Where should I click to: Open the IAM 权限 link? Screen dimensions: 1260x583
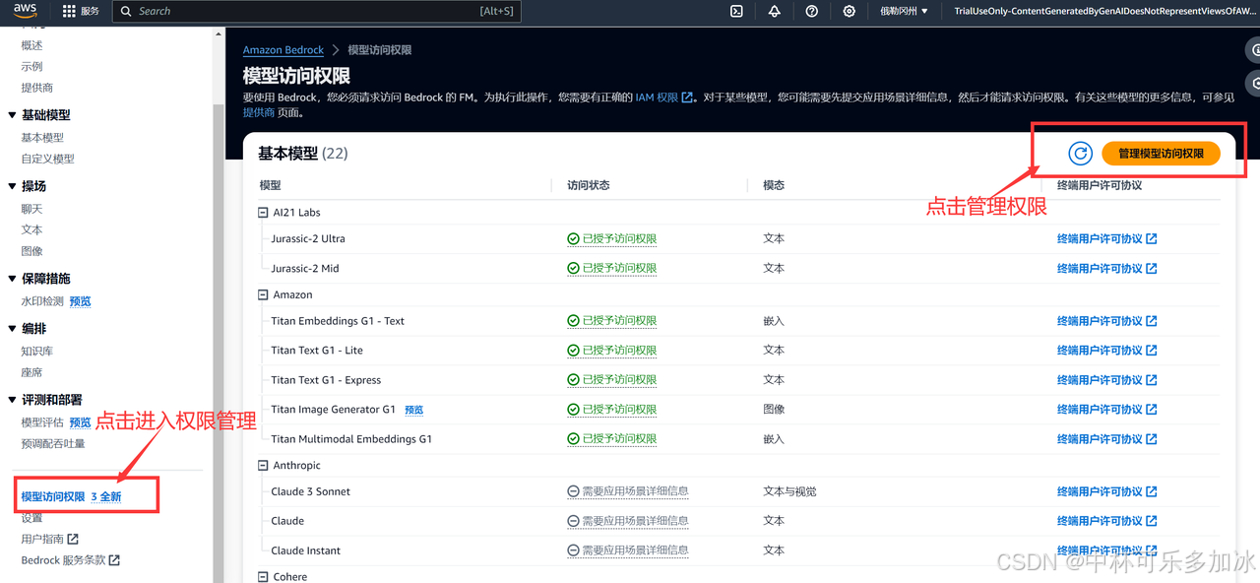[657, 97]
